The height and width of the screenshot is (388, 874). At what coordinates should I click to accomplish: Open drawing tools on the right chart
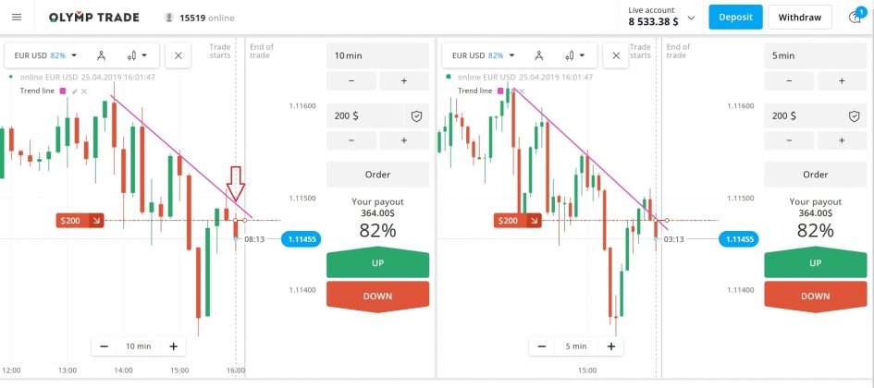[x=542, y=55]
